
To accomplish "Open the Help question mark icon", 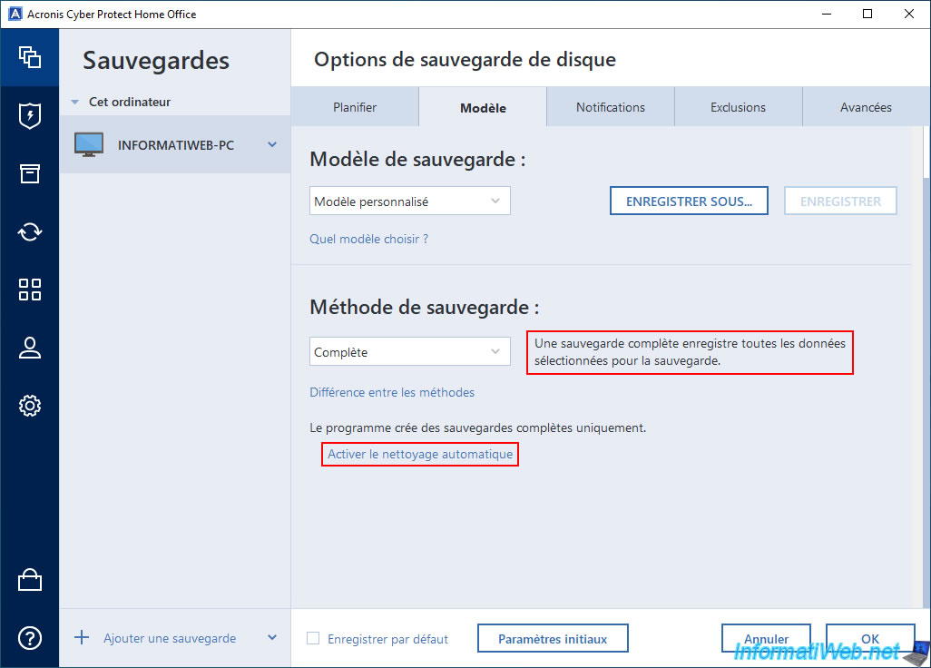I will pos(30,638).
